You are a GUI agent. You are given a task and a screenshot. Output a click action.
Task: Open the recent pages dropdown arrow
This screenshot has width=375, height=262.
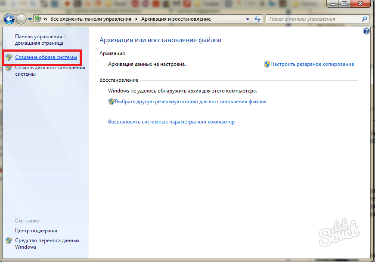[30, 19]
